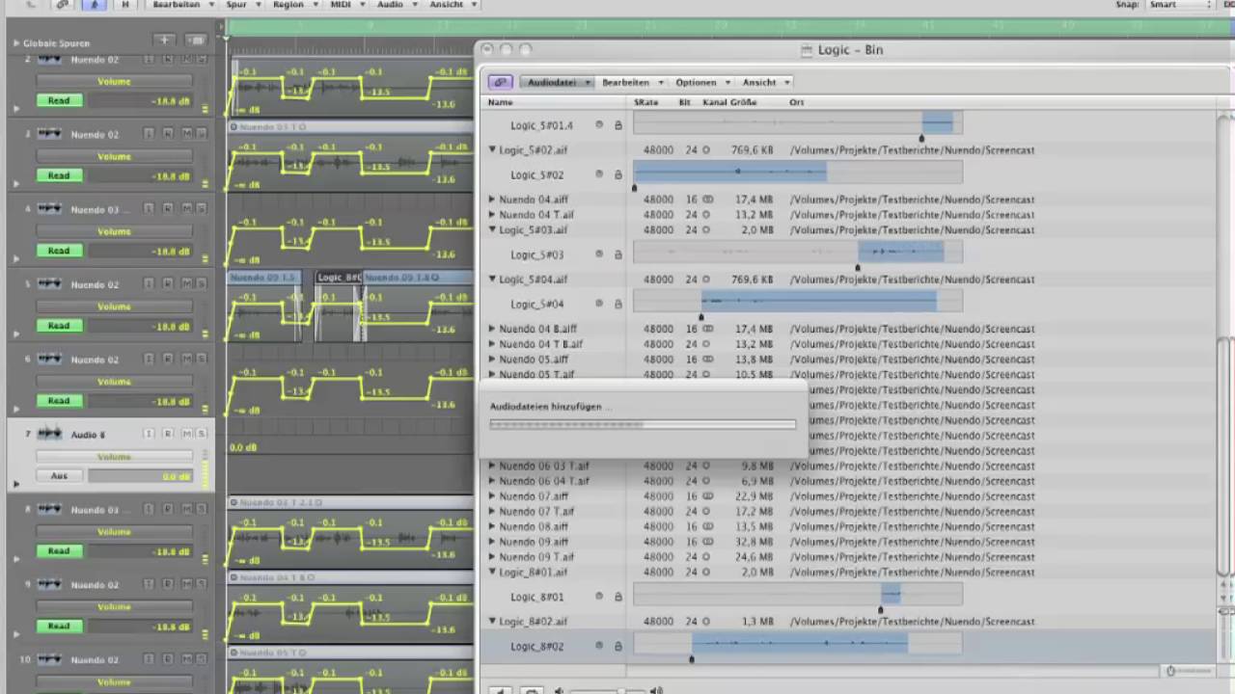Expand the Nuendo 09 T.aif file entry

click(492, 557)
